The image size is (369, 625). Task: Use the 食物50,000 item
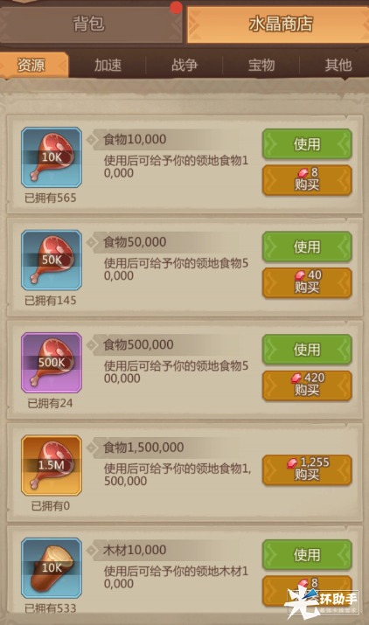pos(307,247)
